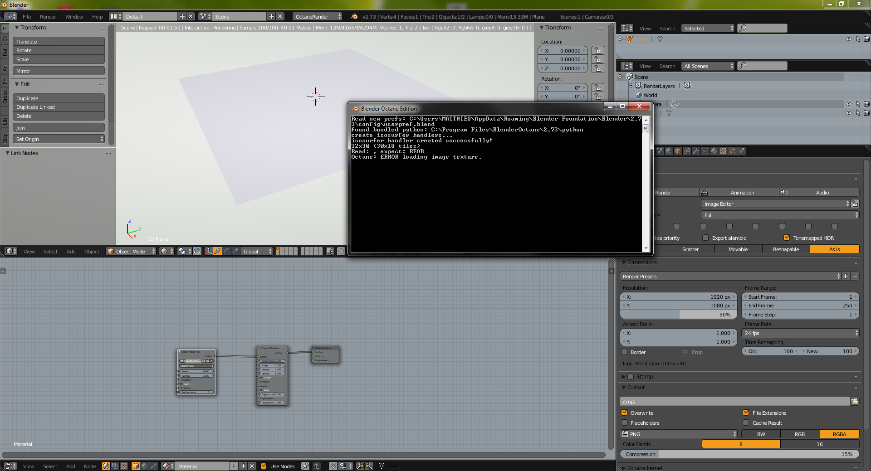Enable the Export alembic checkbox
The width and height of the screenshot is (871, 471).
(705, 238)
